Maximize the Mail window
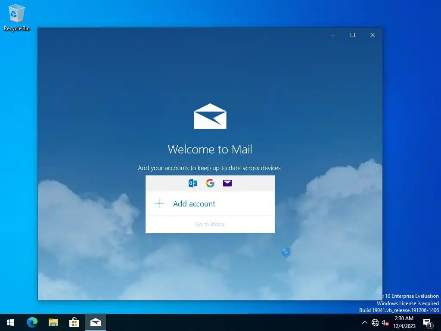This screenshot has height=331, width=441. click(353, 35)
